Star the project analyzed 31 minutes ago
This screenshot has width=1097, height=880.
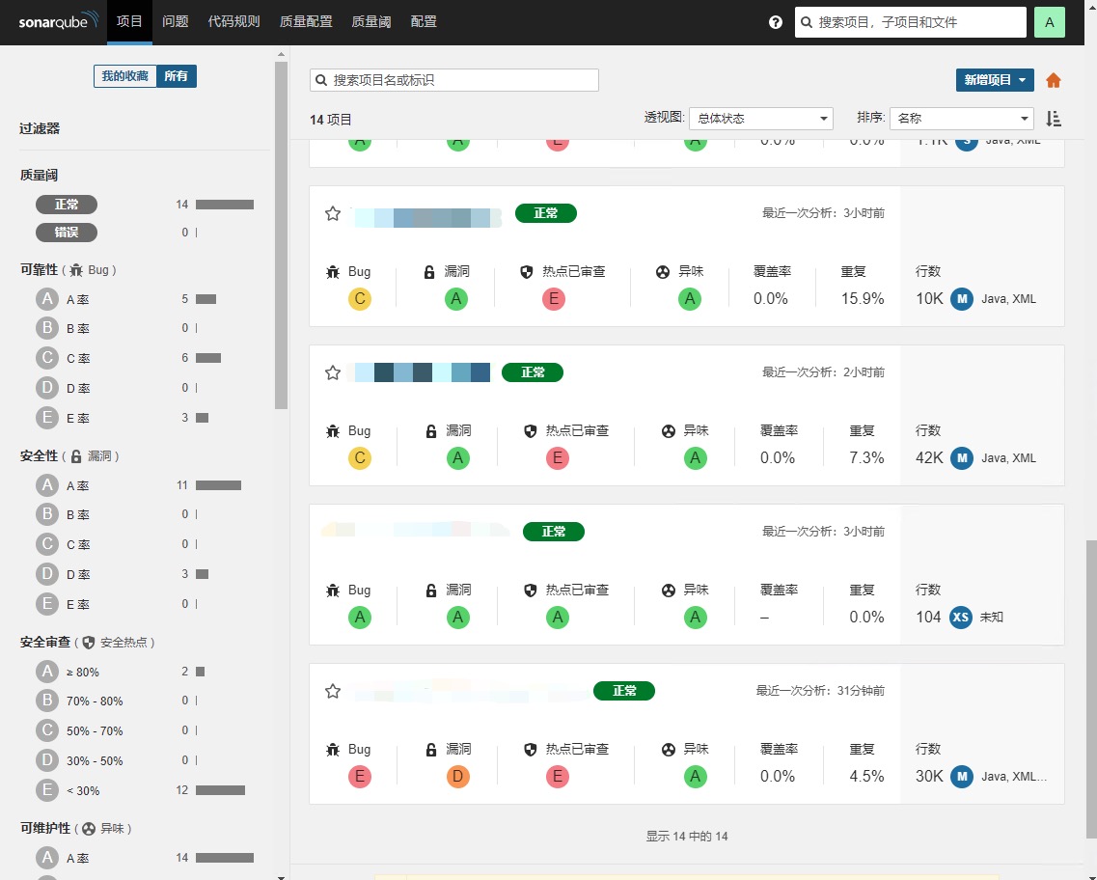click(x=333, y=691)
